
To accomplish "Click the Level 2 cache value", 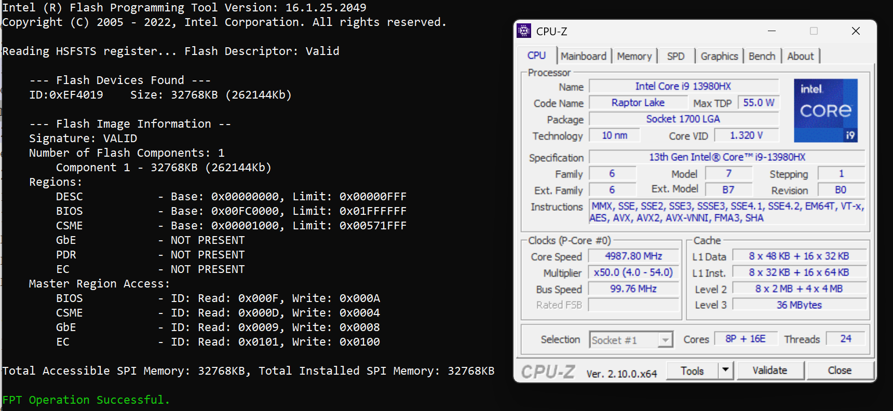I will 799,289.
